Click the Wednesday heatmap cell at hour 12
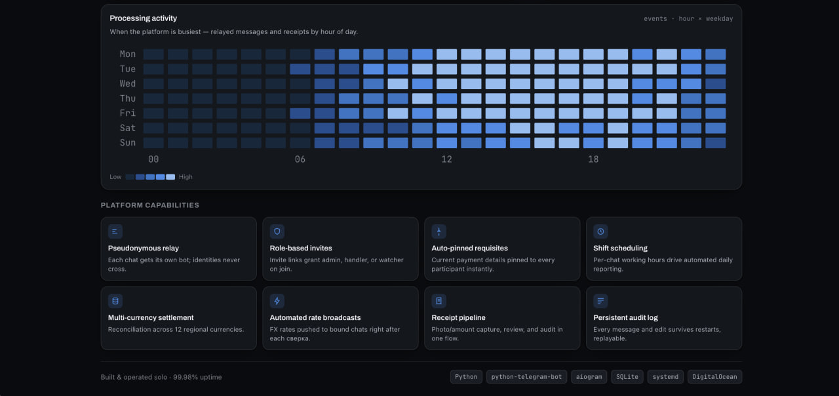 (446, 84)
